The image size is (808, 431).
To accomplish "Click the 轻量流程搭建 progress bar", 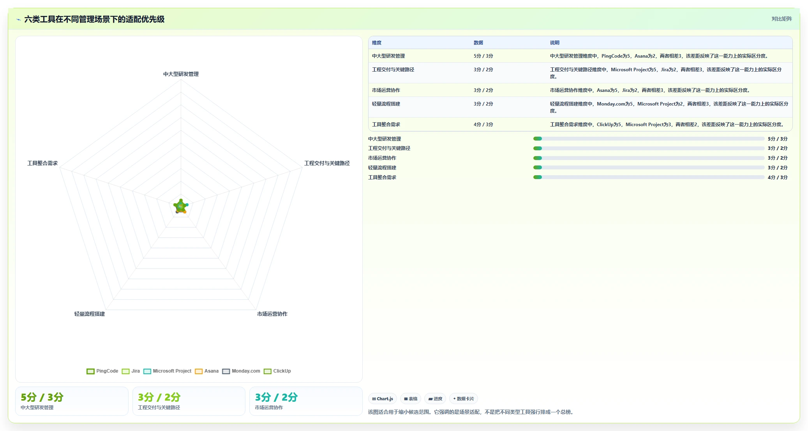I will pyautogui.click(x=649, y=167).
